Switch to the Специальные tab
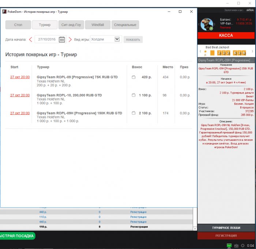 (x=125, y=25)
